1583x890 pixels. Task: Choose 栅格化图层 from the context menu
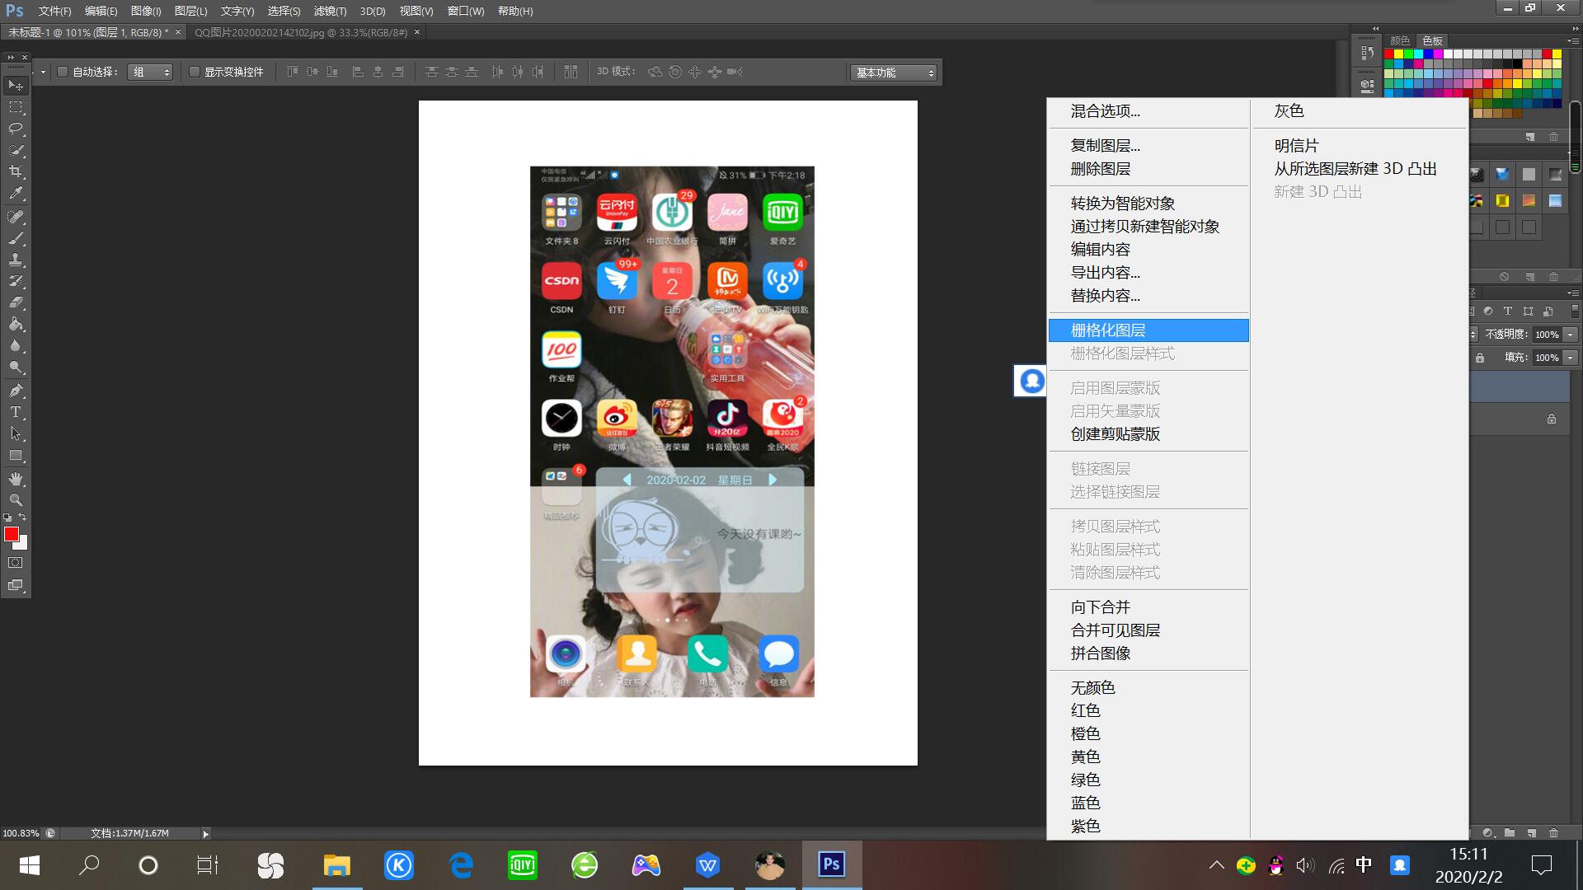(1109, 330)
